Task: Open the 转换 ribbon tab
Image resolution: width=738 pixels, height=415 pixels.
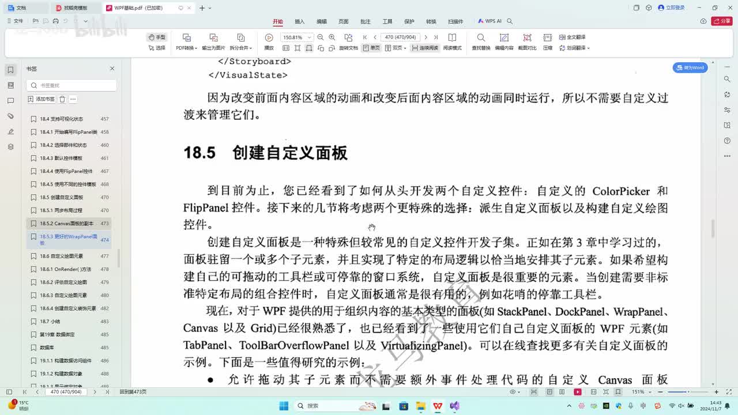Action: point(431,21)
